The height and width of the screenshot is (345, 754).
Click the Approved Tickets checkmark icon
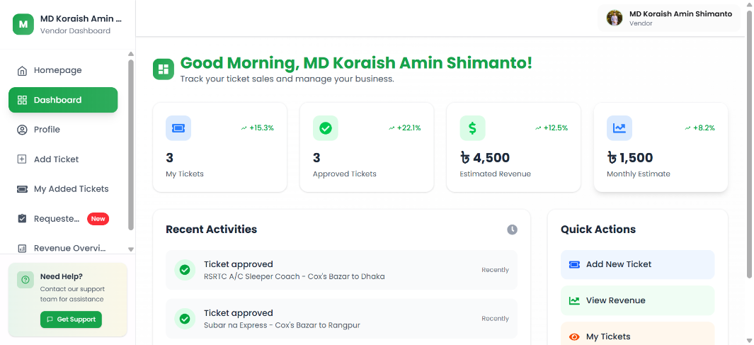(x=326, y=128)
